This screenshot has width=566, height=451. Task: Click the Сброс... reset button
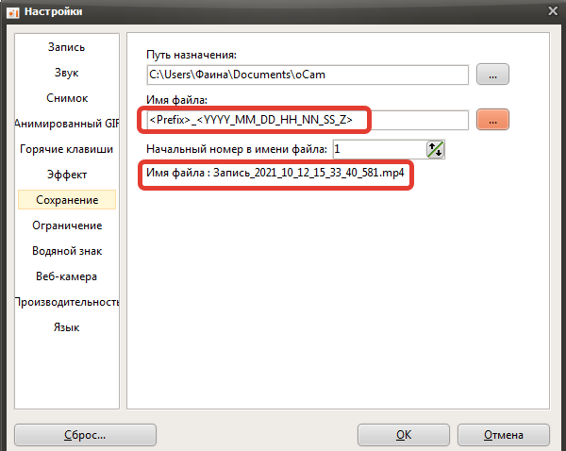point(85,435)
